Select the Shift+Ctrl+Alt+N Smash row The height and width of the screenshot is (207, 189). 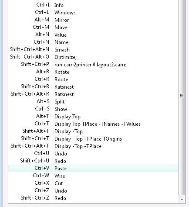(93, 50)
